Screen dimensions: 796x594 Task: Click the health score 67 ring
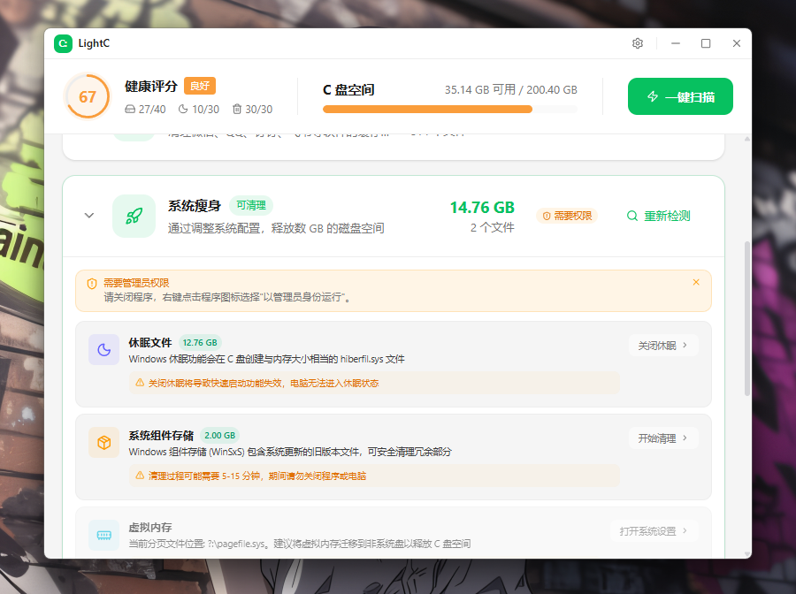click(x=88, y=96)
